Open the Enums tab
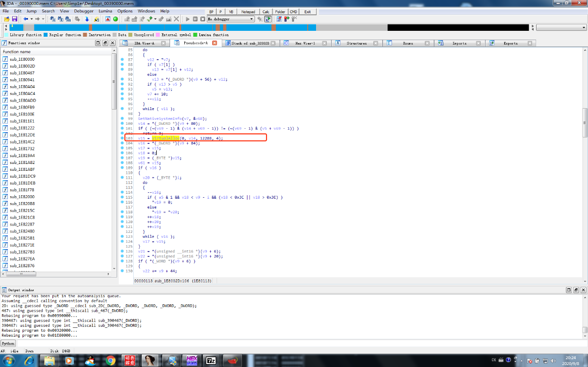This screenshot has width=588, height=367. coord(408,43)
